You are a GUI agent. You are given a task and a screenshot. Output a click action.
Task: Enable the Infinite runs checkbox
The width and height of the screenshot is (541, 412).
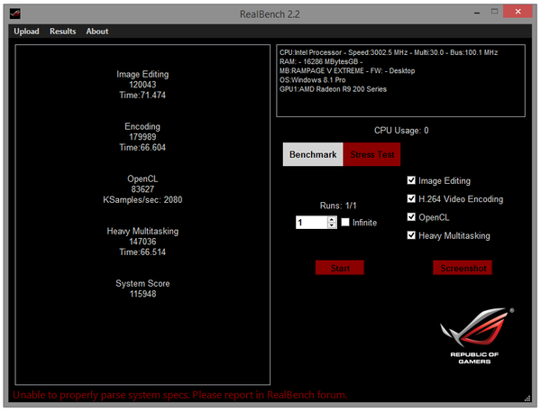pyautogui.click(x=345, y=222)
